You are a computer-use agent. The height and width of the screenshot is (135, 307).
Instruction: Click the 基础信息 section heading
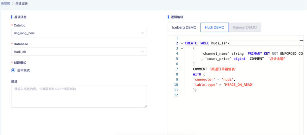20,17
